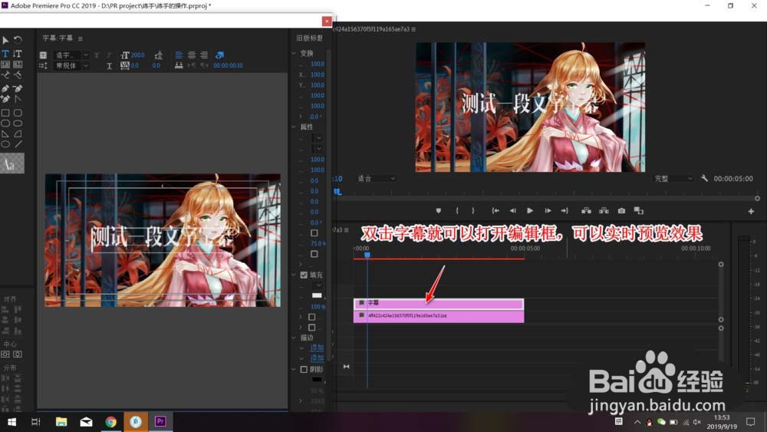Center-align the title text

pyautogui.click(x=192, y=55)
